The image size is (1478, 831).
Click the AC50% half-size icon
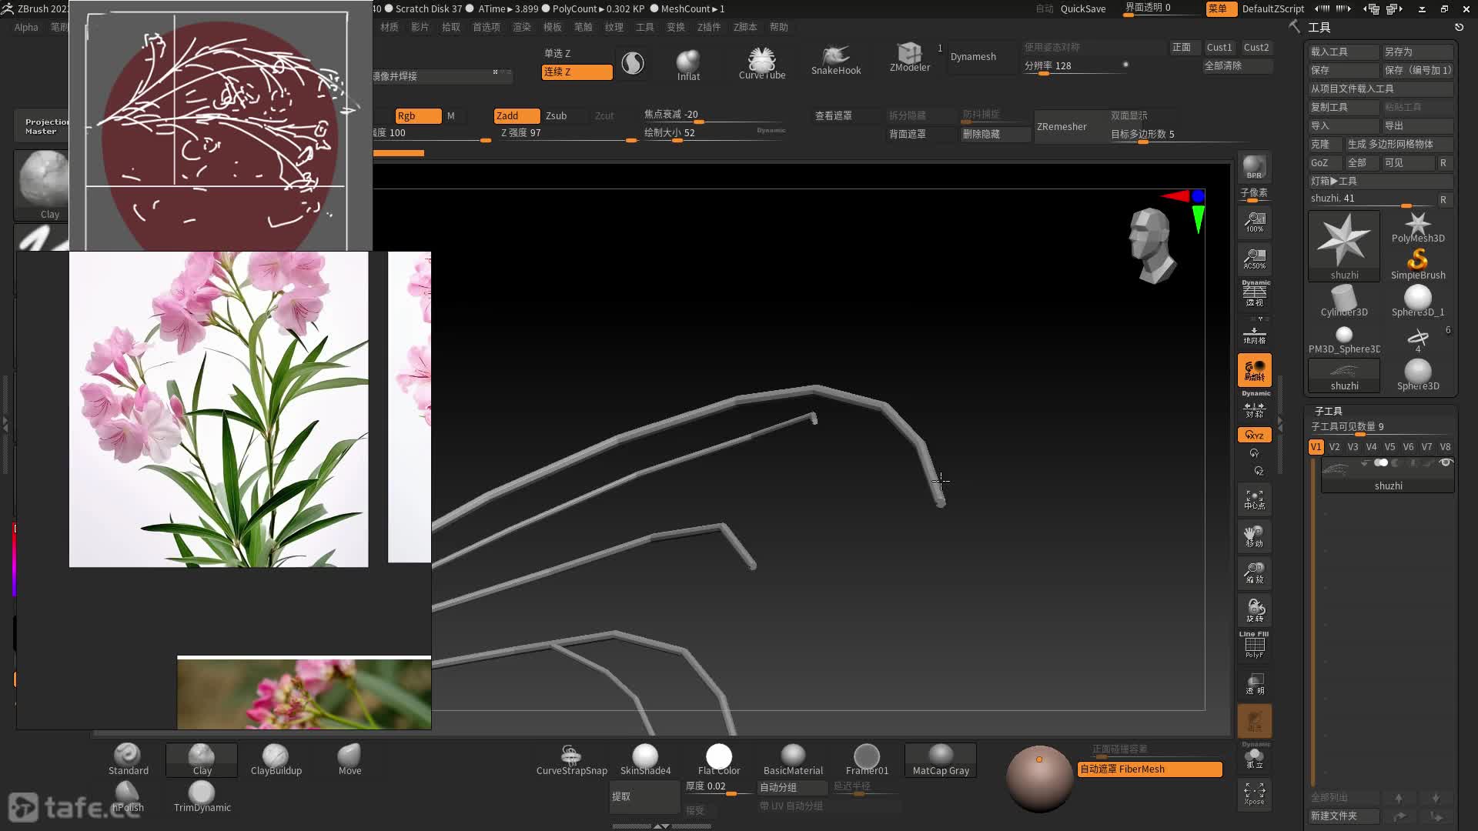[x=1254, y=259]
